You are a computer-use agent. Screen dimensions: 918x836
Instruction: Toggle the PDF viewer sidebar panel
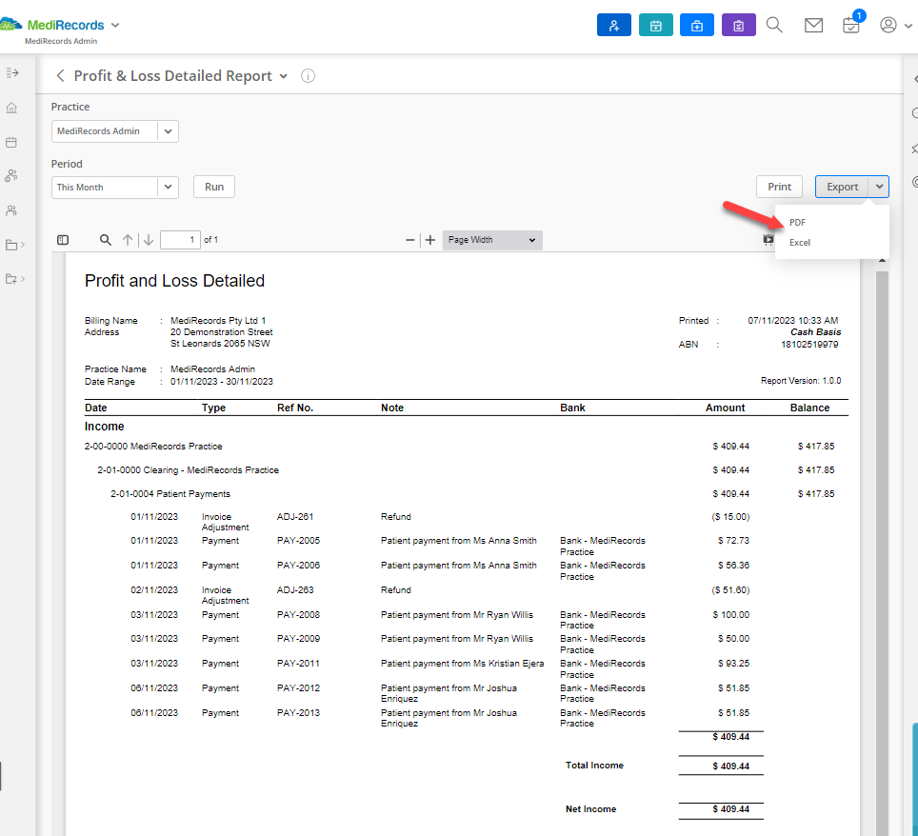click(x=63, y=240)
